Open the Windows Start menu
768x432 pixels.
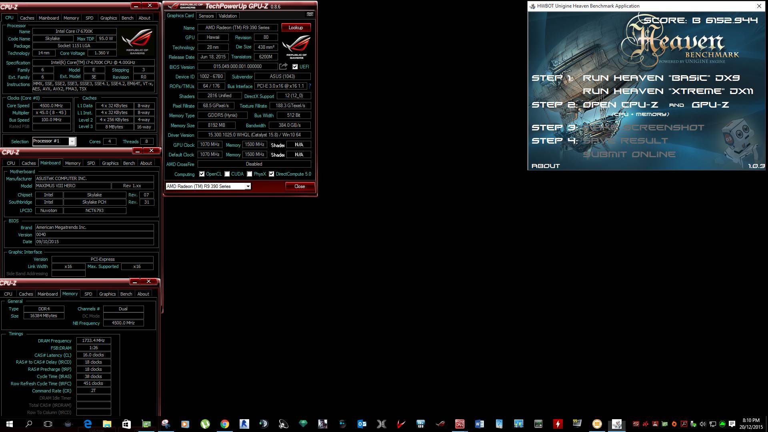(x=10, y=424)
